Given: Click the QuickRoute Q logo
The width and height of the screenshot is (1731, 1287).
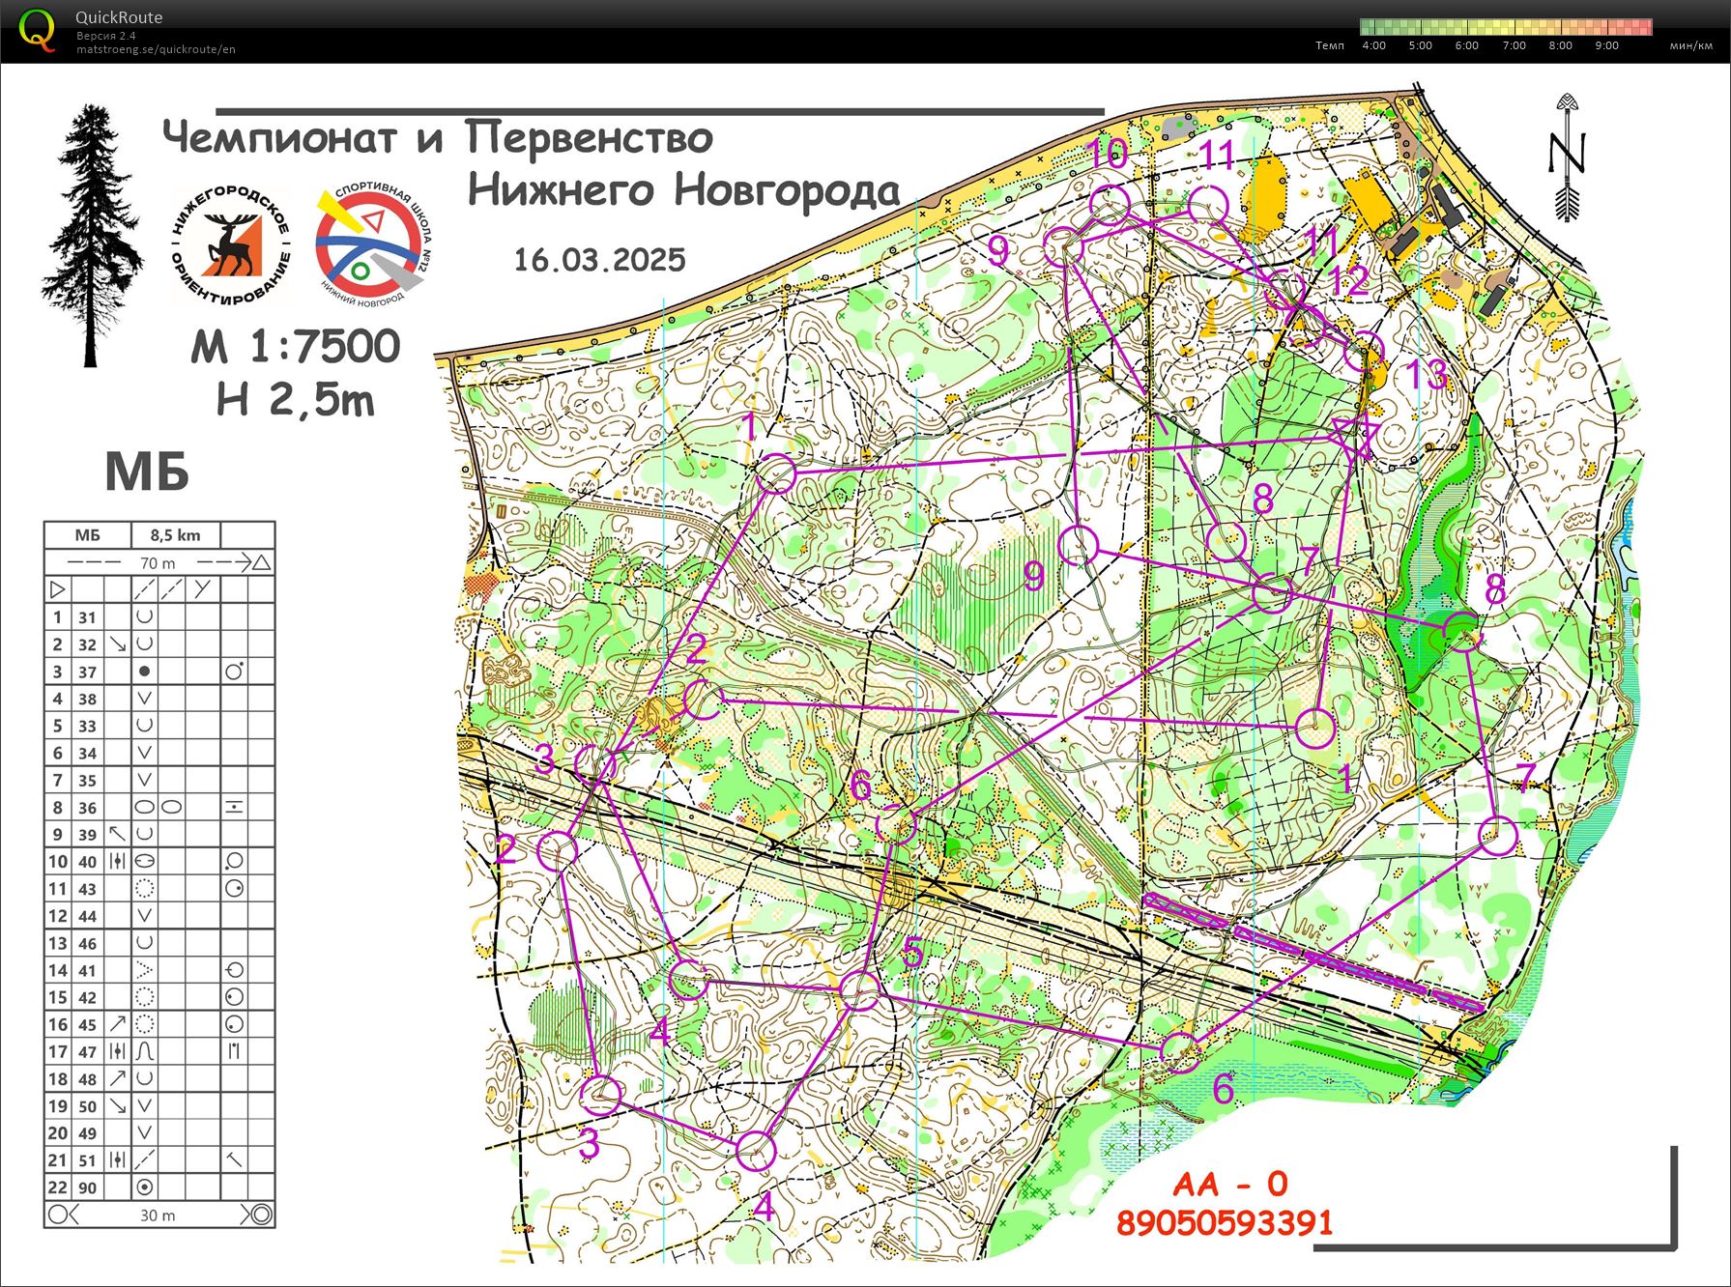Looking at the screenshot, I should point(38,30).
